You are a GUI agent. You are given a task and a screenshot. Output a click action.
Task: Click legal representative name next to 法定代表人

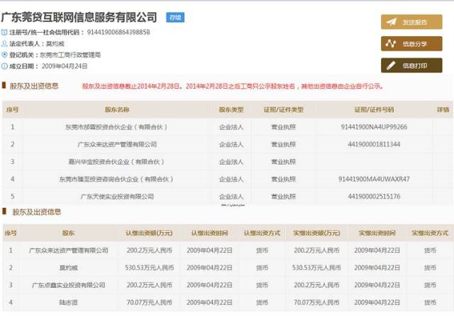(55, 43)
